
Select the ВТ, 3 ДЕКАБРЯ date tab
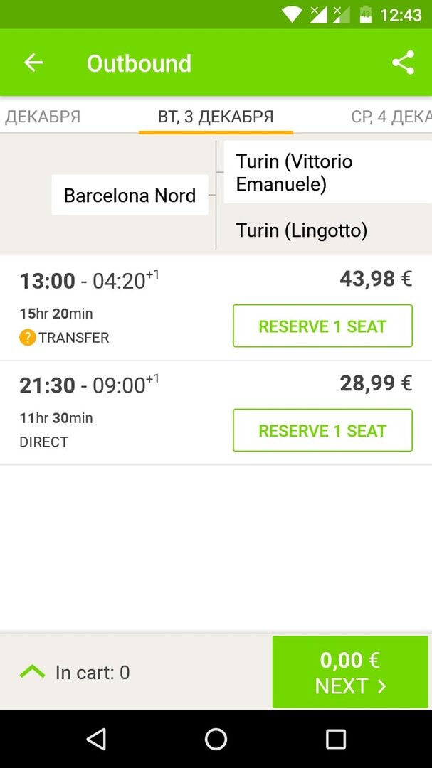(216, 117)
